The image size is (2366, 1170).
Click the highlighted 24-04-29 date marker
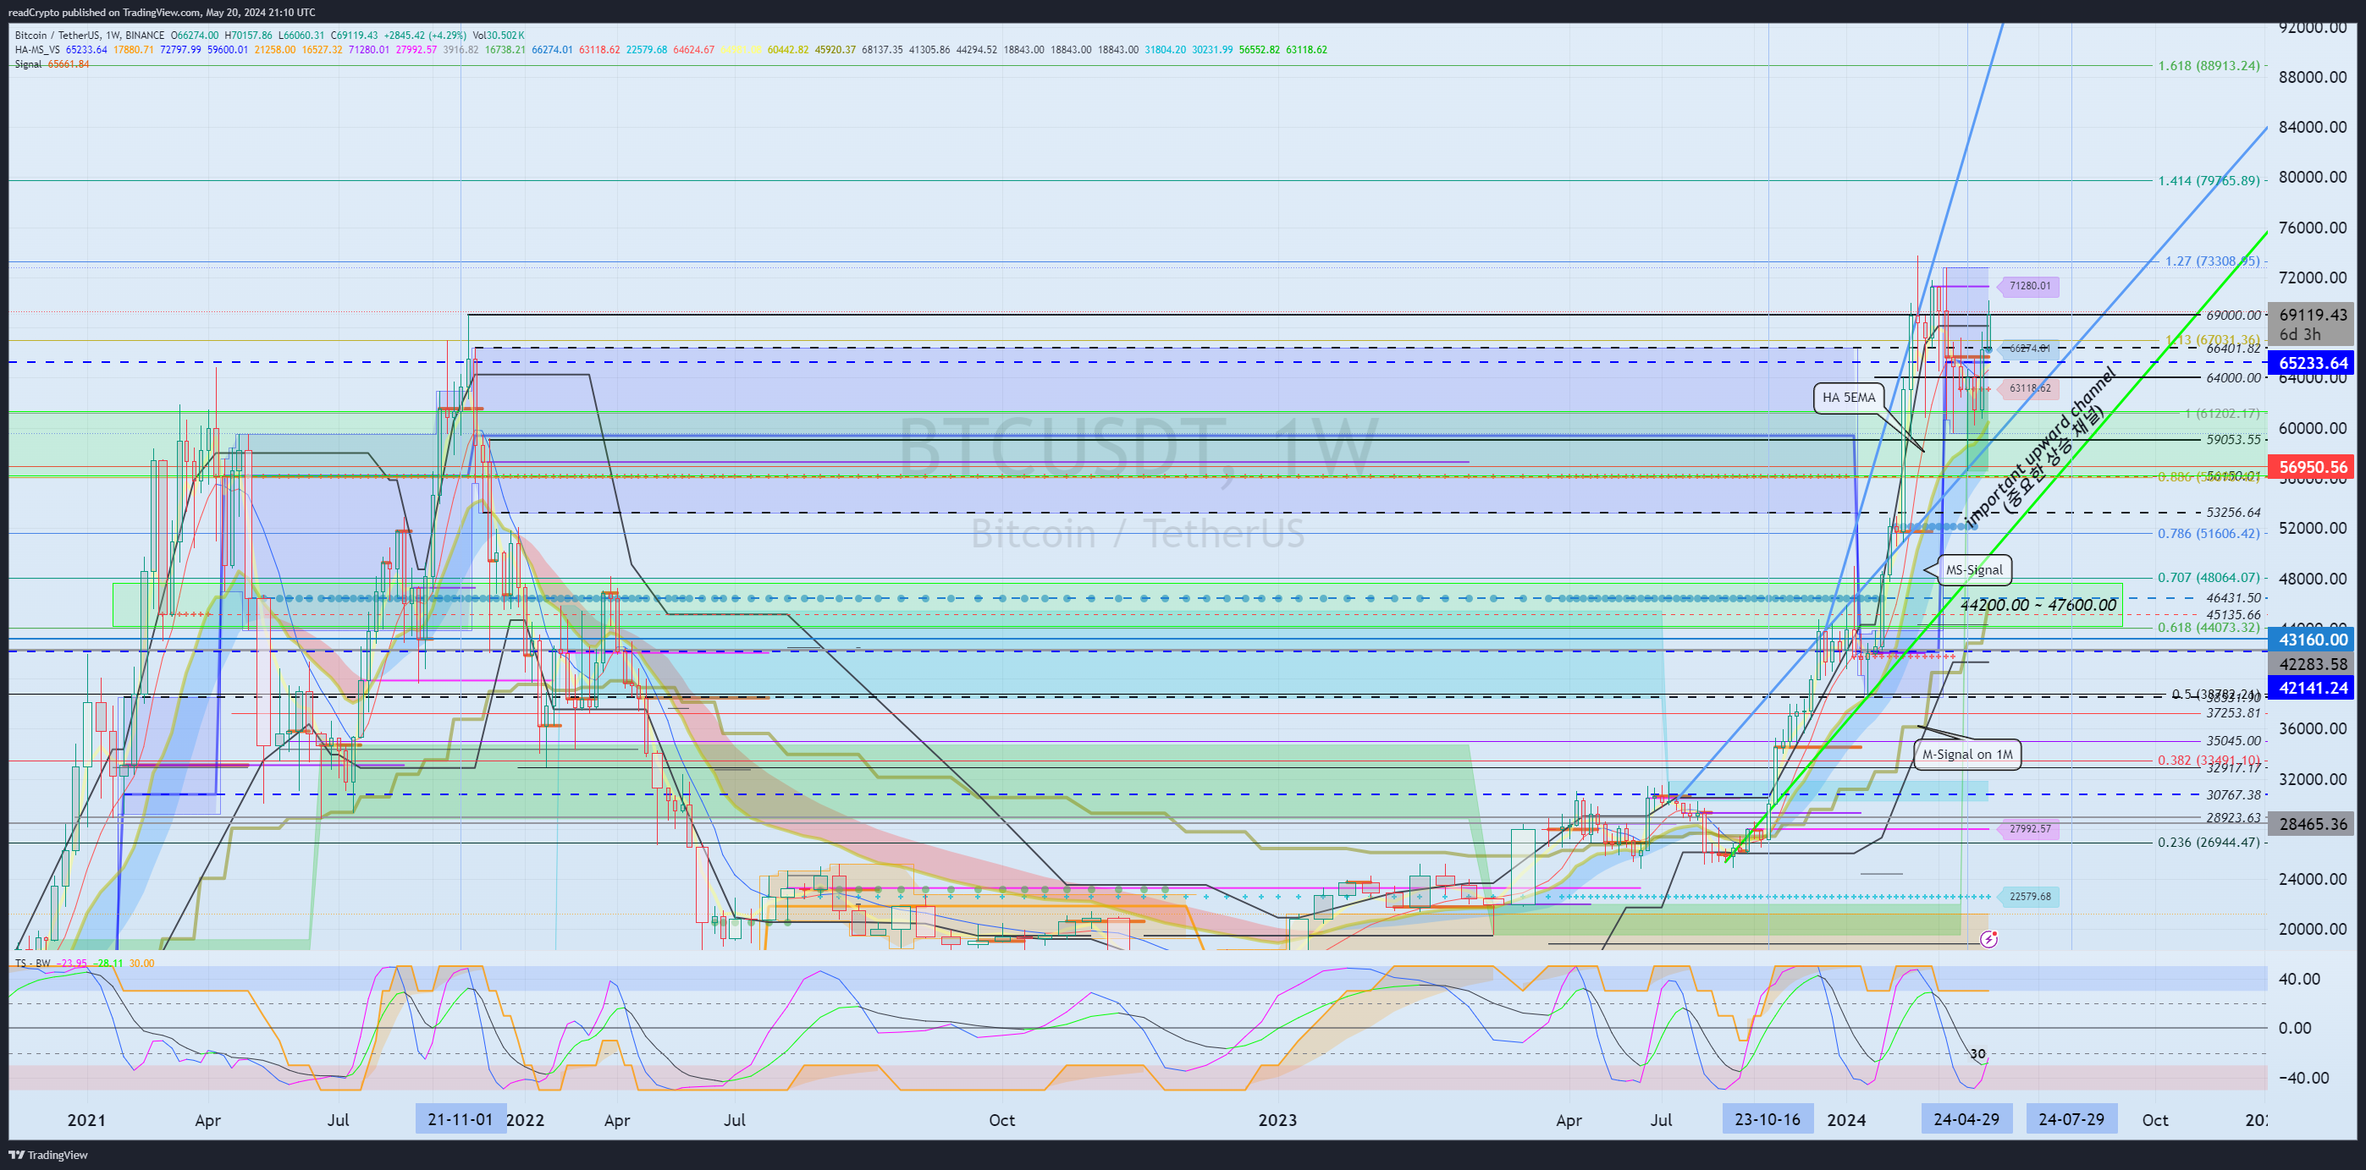(x=1966, y=1119)
